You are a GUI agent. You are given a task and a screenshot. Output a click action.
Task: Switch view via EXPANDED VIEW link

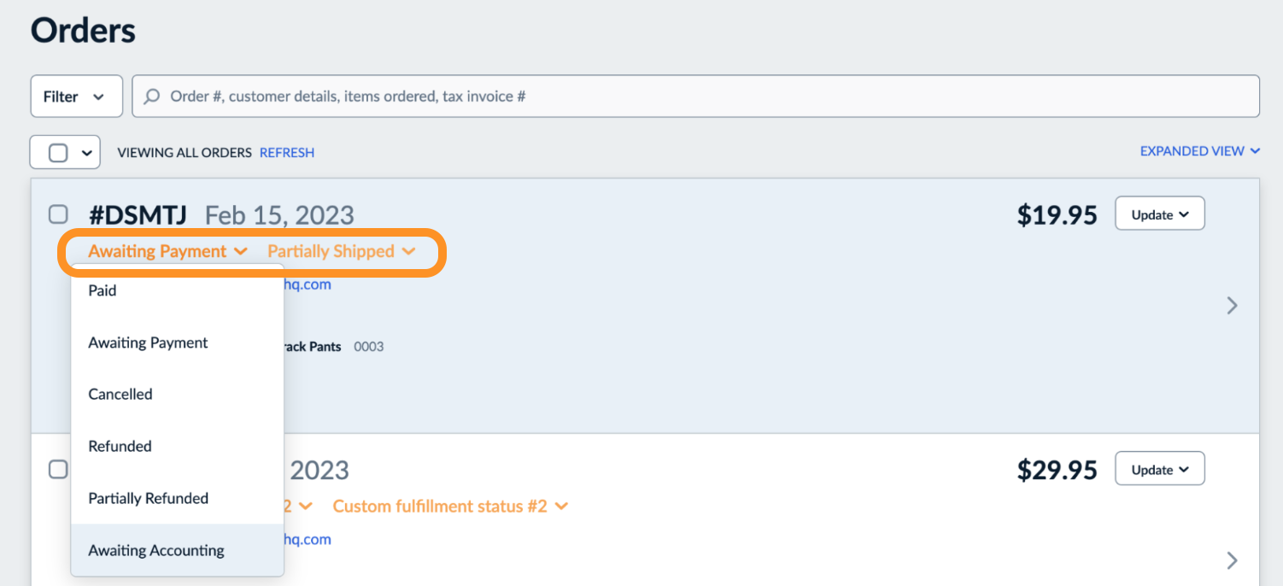pyautogui.click(x=1192, y=151)
